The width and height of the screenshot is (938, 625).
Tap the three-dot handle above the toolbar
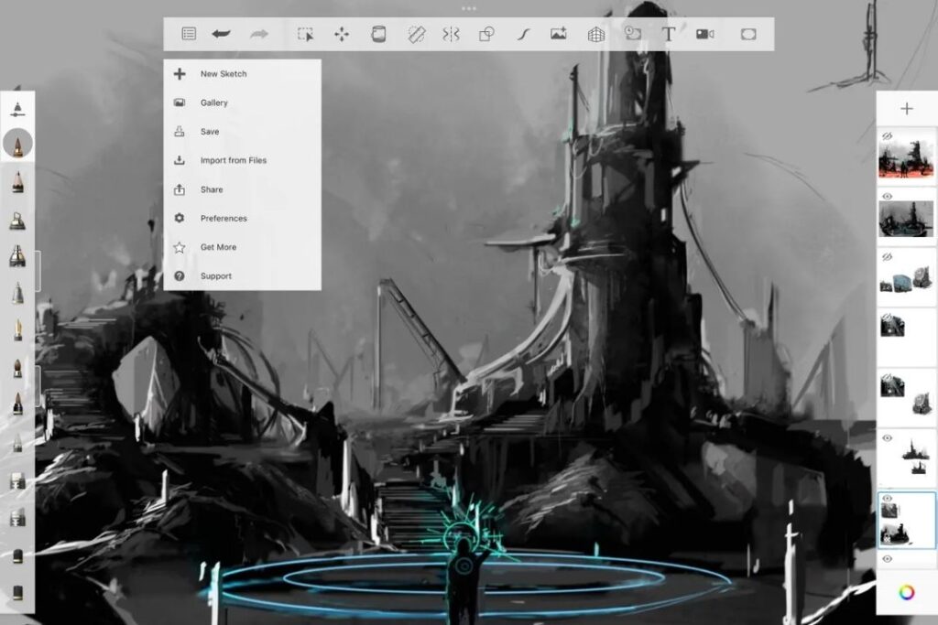469,8
